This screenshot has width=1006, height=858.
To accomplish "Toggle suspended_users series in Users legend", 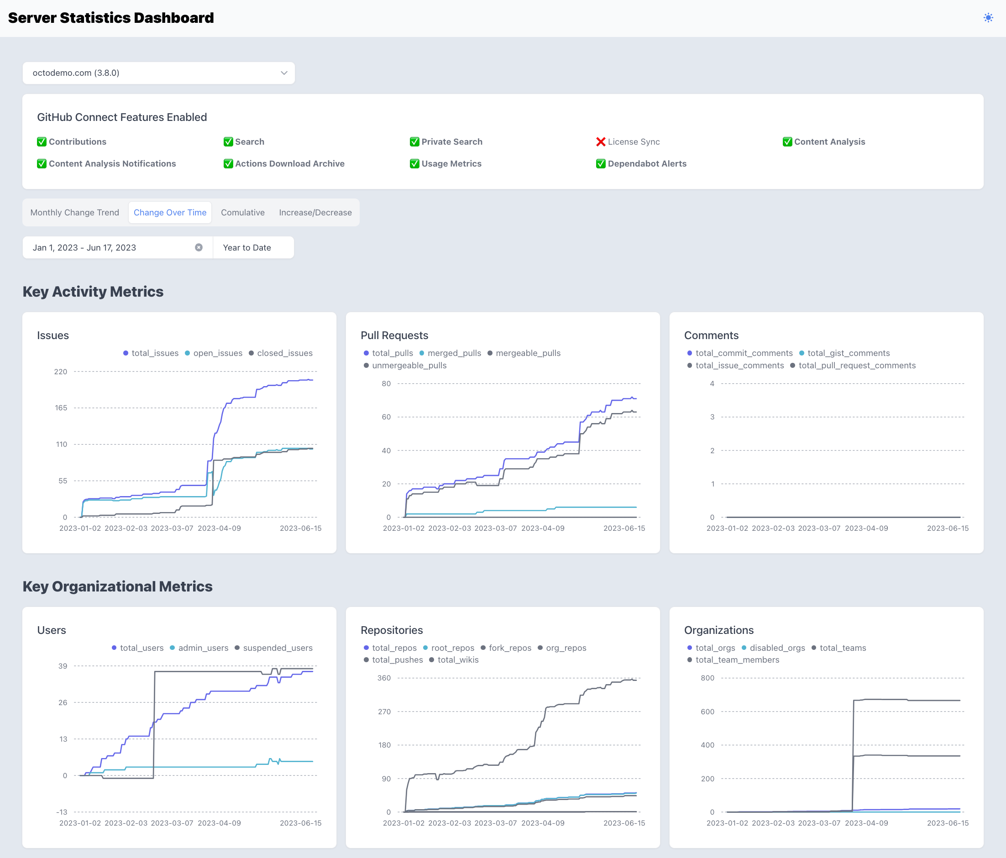I will coord(273,648).
